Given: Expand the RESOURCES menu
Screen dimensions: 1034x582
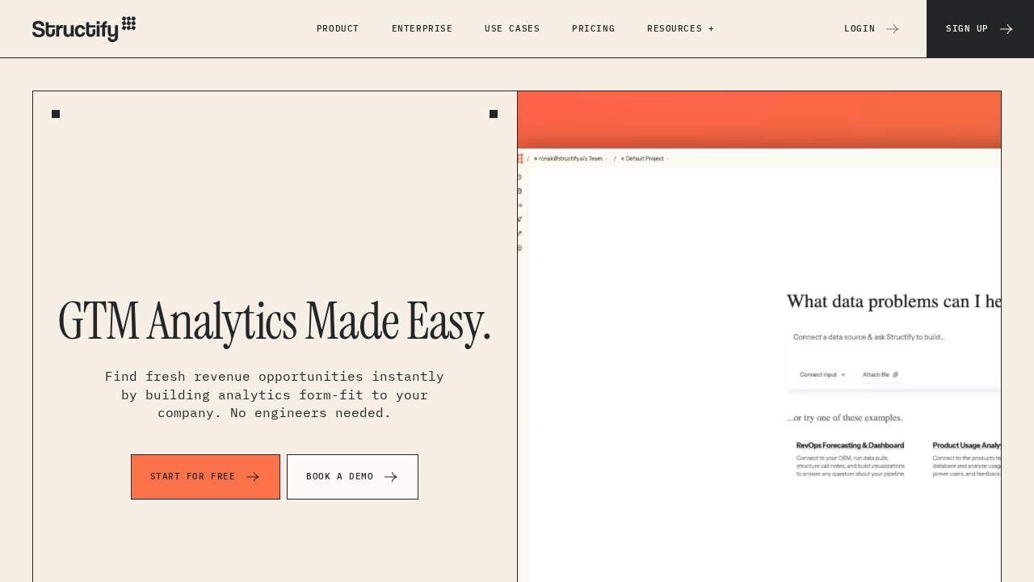Looking at the screenshot, I should click(680, 28).
